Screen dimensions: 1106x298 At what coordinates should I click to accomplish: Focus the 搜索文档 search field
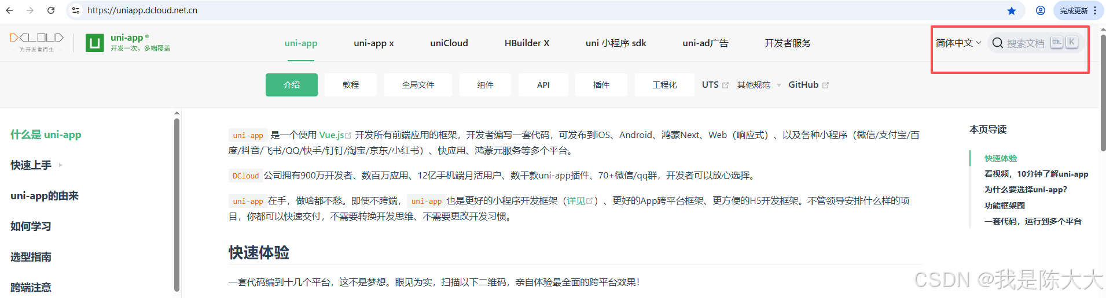point(1035,43)
